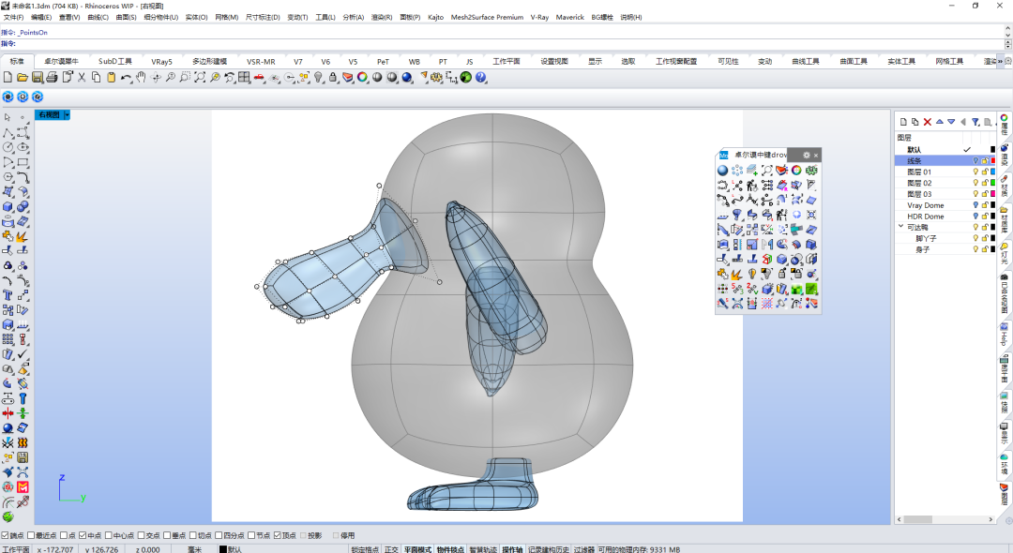1013x553 pixels.
Task: Enable the 交点 osnap checkbox
Action: pos(141,535)
